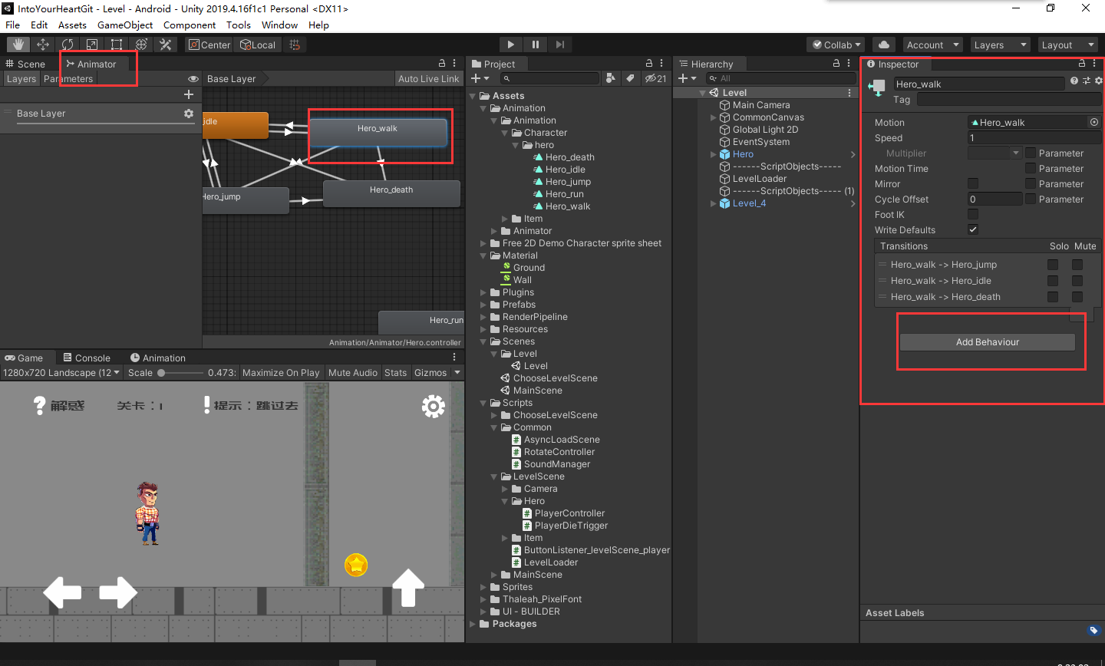This screenshot has width=1105, height=666.
Task: Tap the left arrow in Game view
Action: [x=62, y=592]
